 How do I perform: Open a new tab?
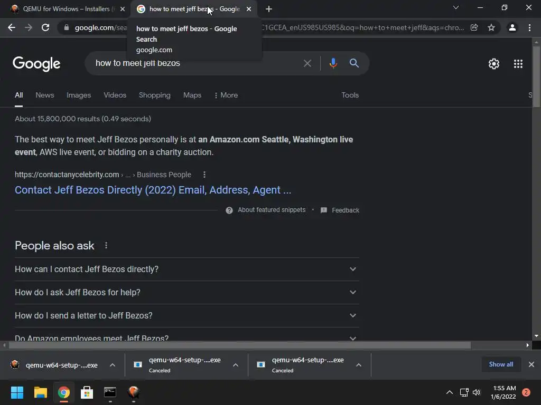269,9
